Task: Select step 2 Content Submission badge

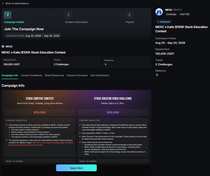Action: tap(68, 15)
